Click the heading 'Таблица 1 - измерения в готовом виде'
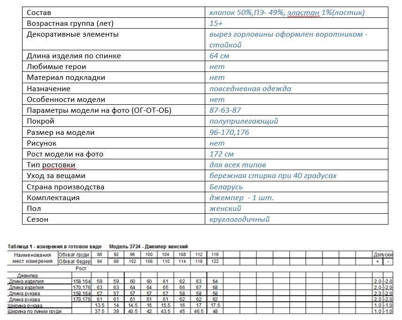Viewport: 402px width, 320px height. pyautogui.click(x=54, y=247)
